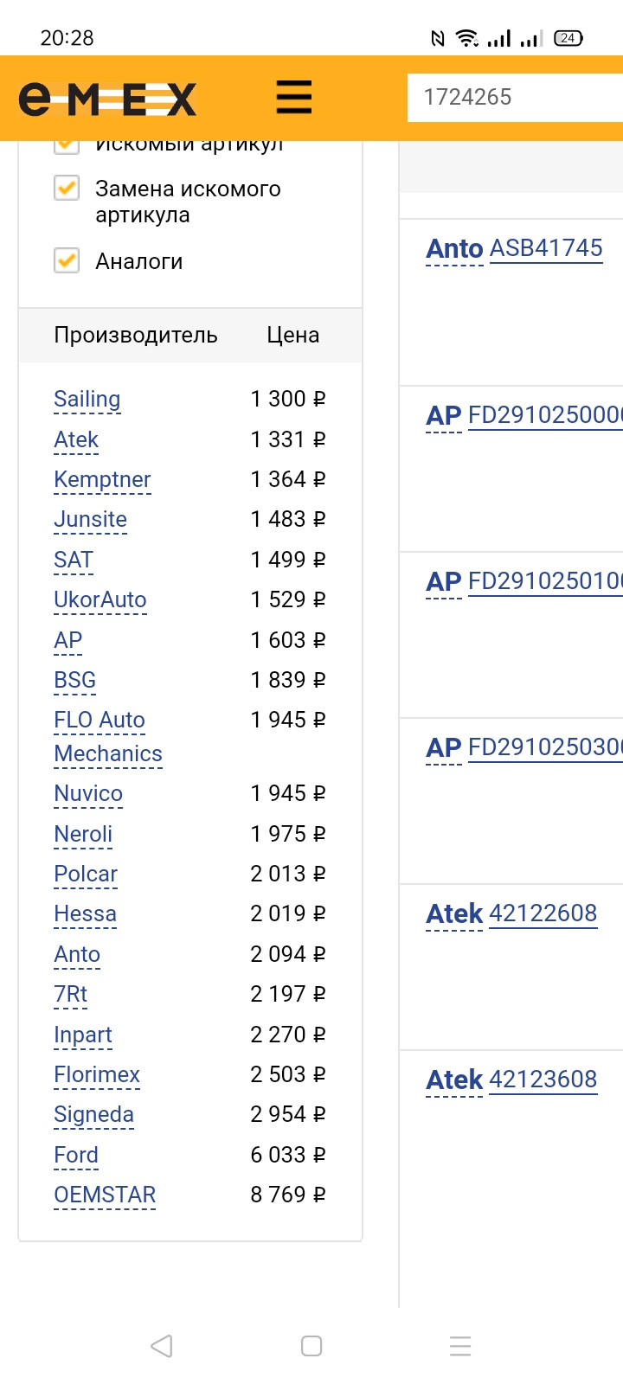The image size is (623, 1384).
Task: Sort by the Цена column header
Action: (292, 335)
